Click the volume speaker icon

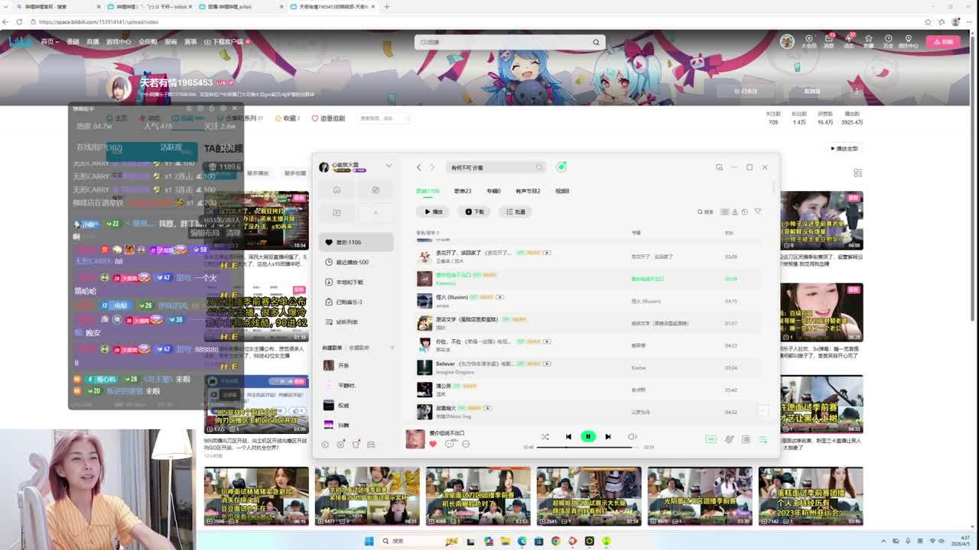pos(632,437)
